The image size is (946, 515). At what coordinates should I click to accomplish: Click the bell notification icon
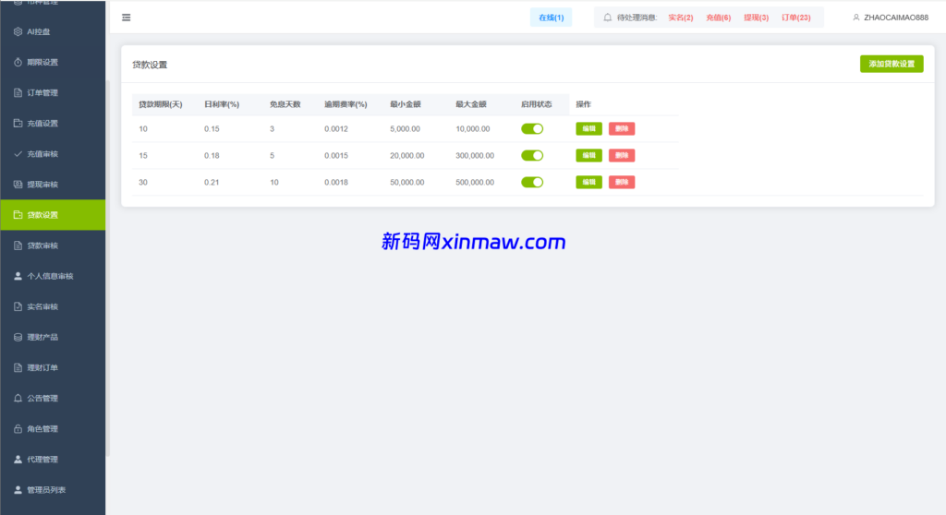pyautogui.click(x=608, y=18)
